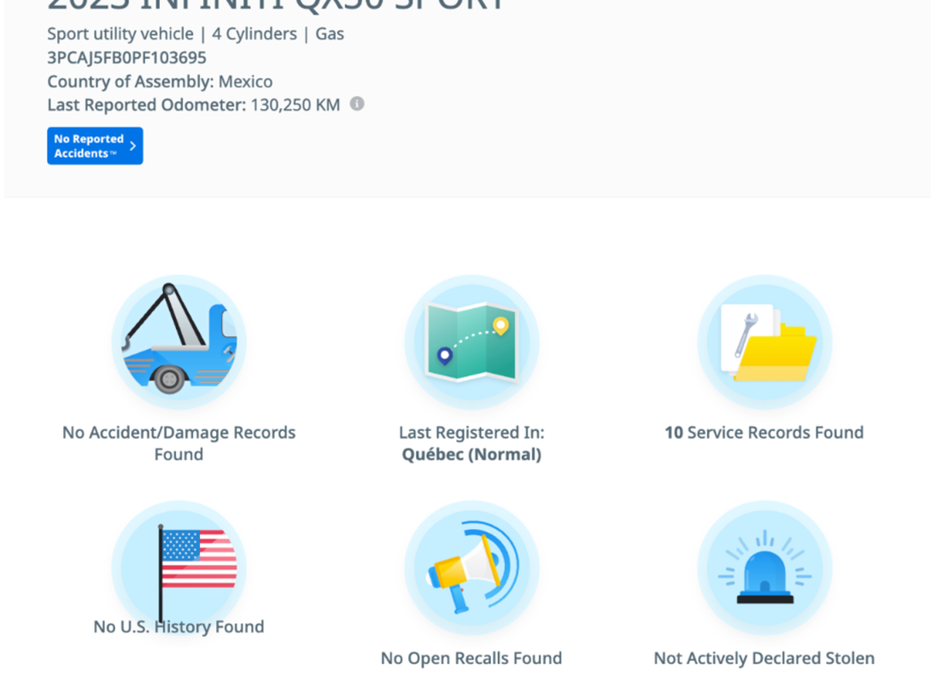Click the tow truck accident icon

pos(179,342)
